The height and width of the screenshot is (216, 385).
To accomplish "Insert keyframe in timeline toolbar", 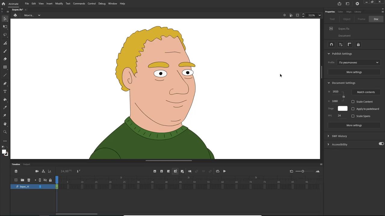I will click(x=155, y=171).
